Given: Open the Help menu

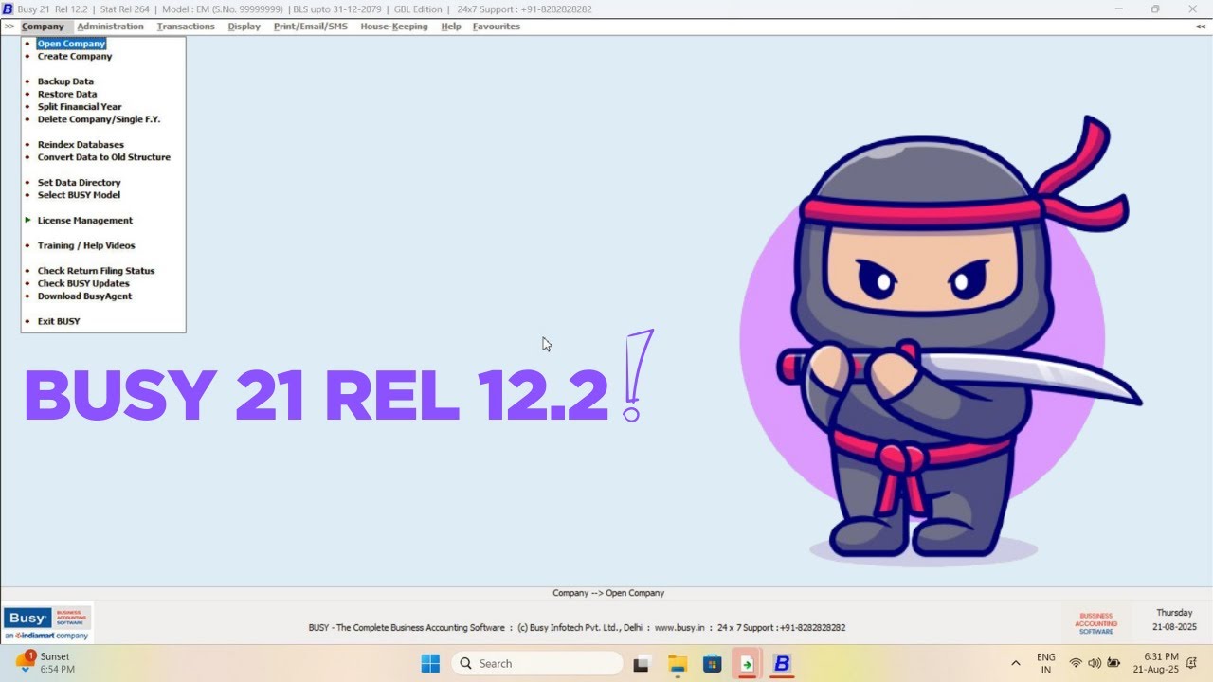Looking at the screenshot, I should pyautogui.click(x=451, y=27).
